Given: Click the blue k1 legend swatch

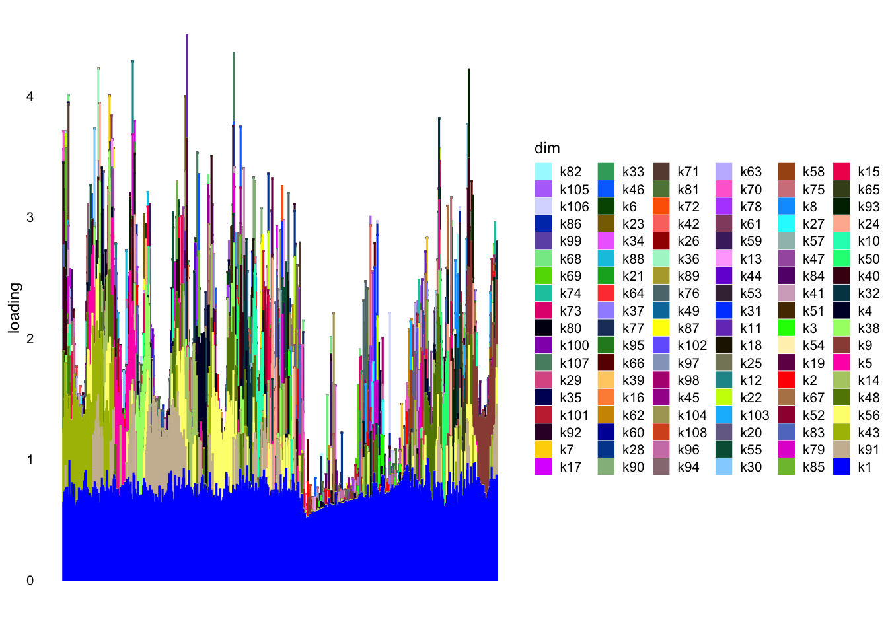Looking at the screenshot, I should pyautogui.click(x=841, y=467).
